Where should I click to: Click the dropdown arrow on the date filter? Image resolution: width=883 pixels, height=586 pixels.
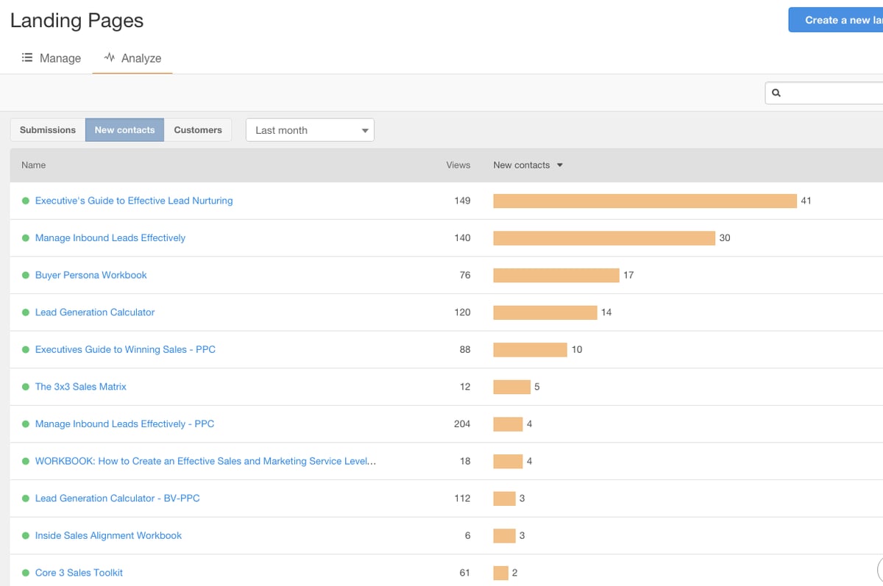point(364,129)
